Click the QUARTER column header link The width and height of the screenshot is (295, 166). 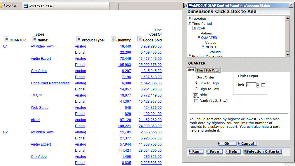[18, 40]
